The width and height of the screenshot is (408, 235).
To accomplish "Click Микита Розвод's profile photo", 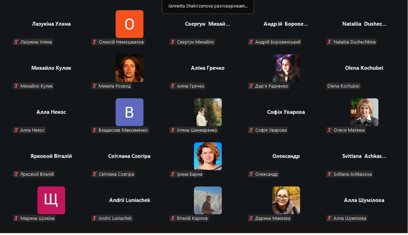I will click(x=130, y=68).
